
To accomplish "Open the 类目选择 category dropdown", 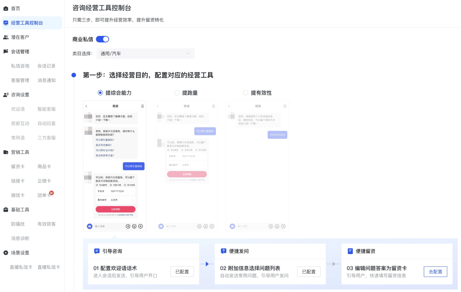I will (x=145, y=54).
